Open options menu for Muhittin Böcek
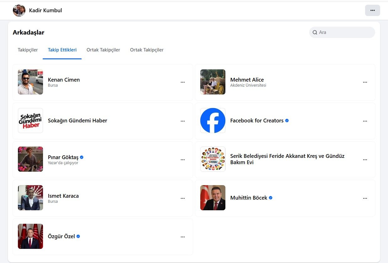Screen dimensions: 388x263 tap(365, 198)
